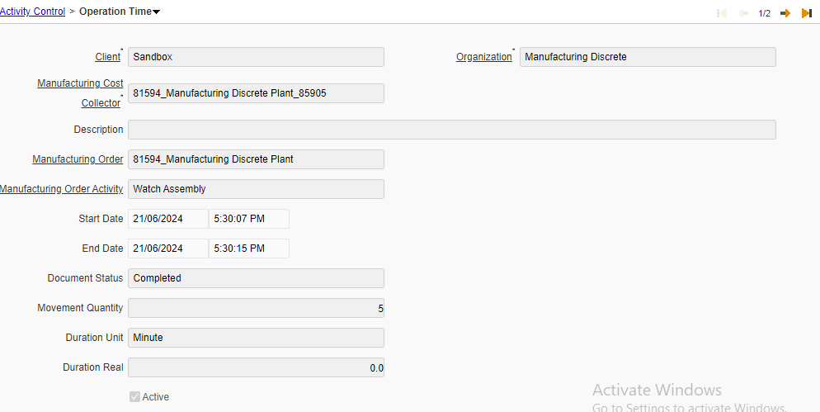Click into the Description field
The height and width of the screenshot is (412, 820).
pyautogui.click(x=452, y=130)
